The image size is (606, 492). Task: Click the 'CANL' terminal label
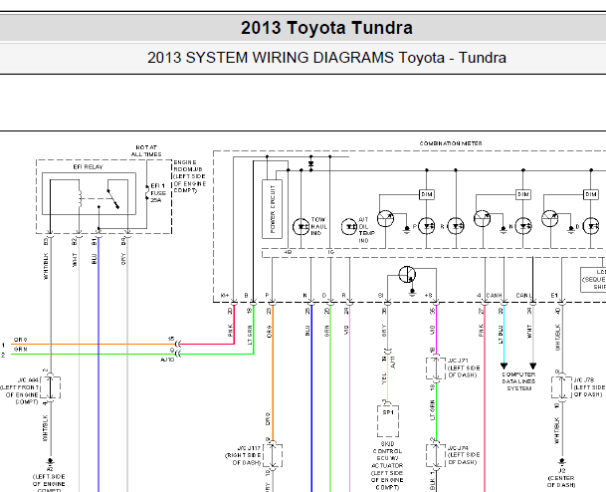point(524,296)
